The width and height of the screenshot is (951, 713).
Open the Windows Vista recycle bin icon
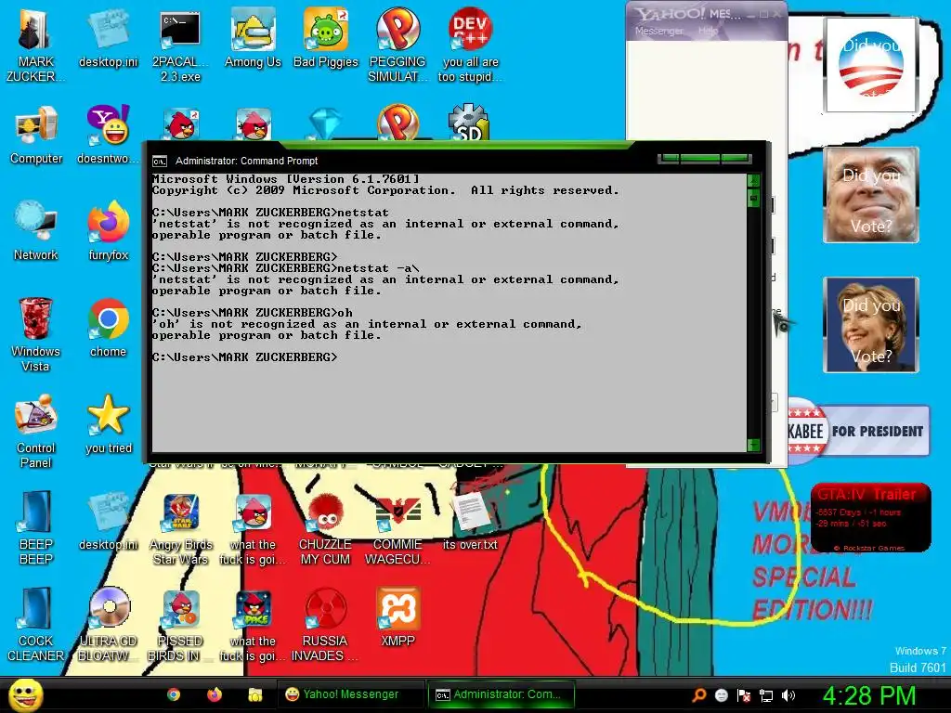click(x=35, y=334)
